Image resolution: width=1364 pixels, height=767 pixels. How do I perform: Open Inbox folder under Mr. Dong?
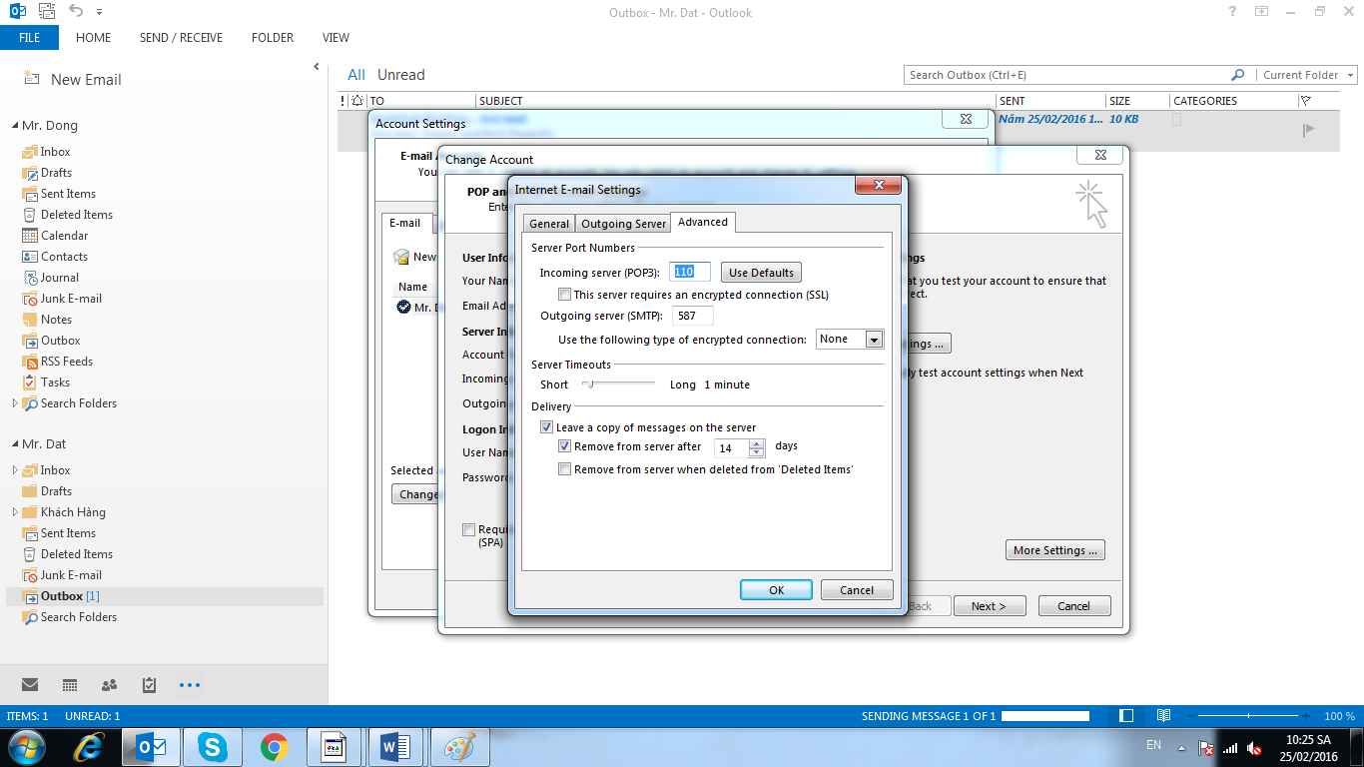(55, 152)
